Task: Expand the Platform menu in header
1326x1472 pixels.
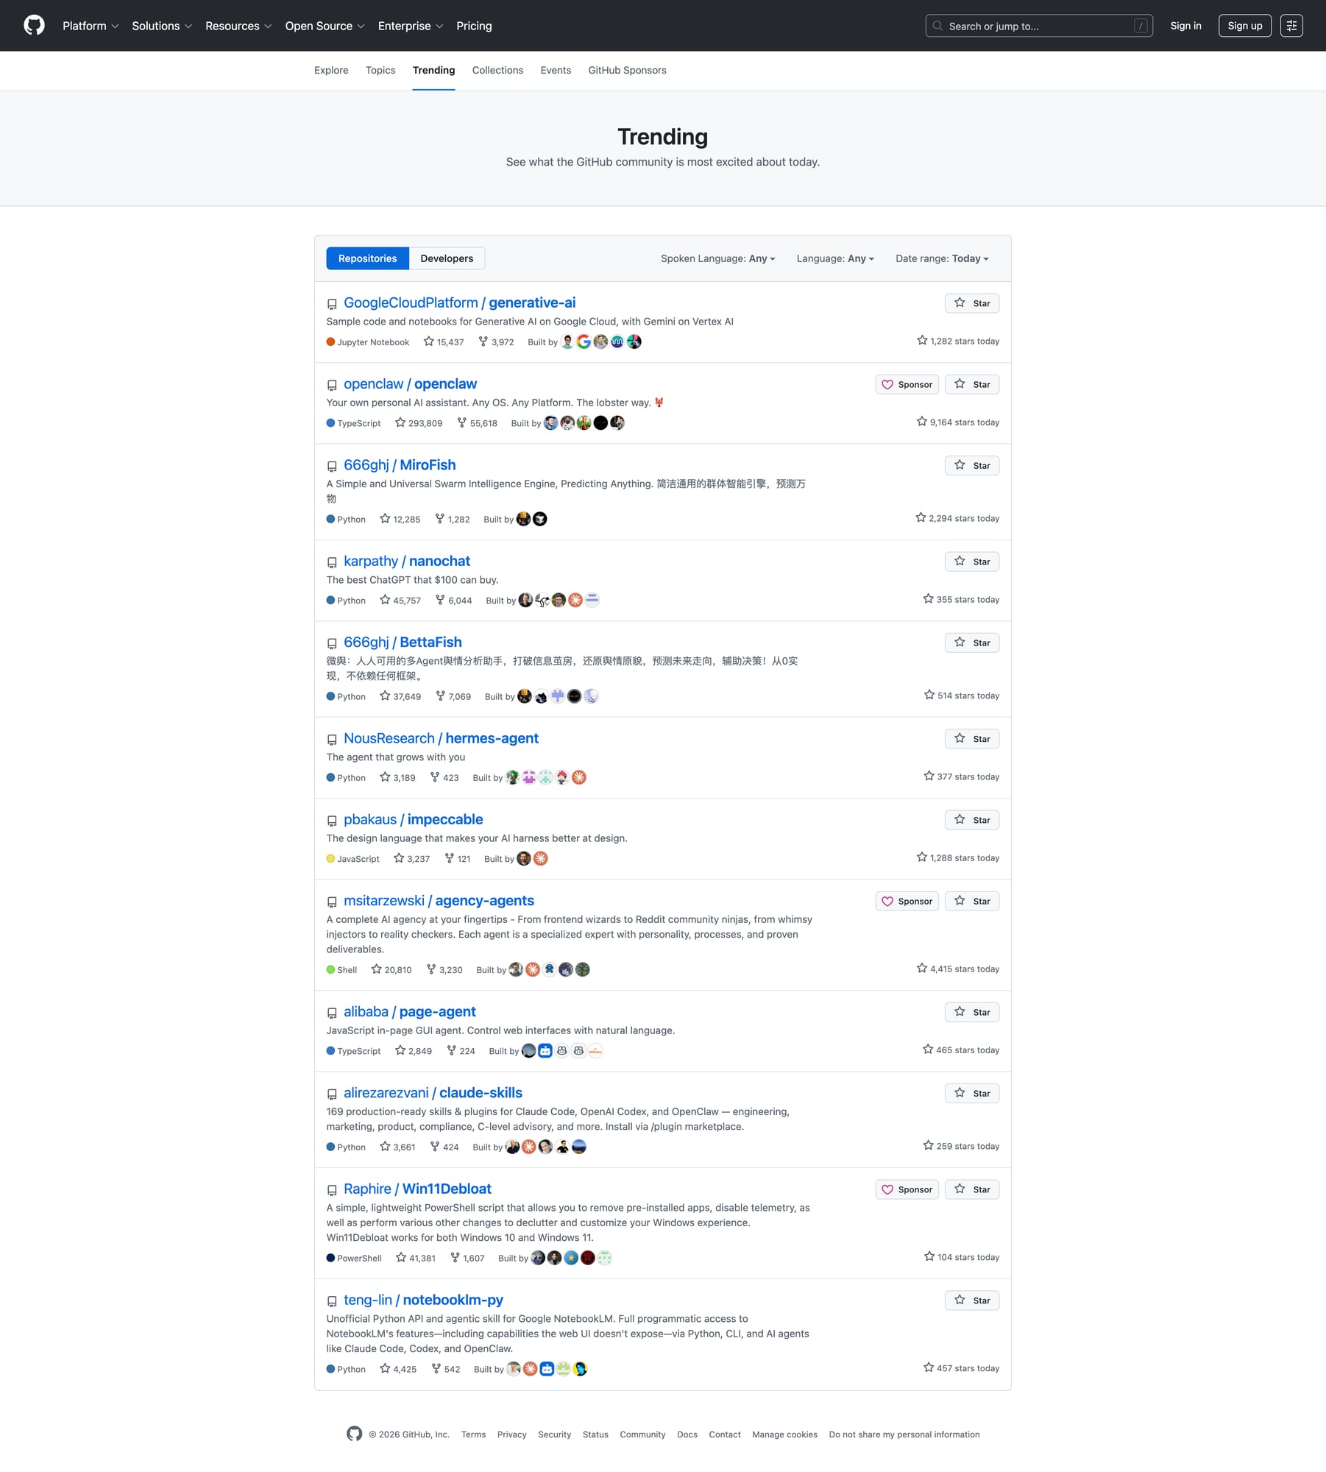Action: click(90, 26)
